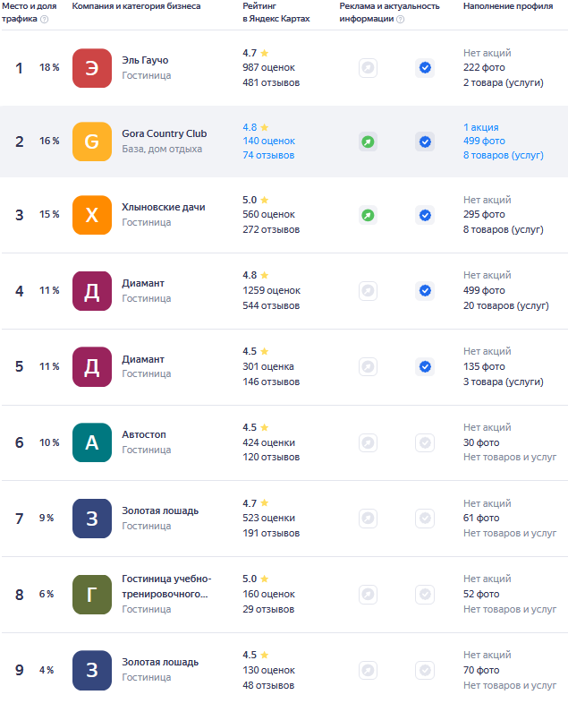The width and height of the screenshot is (568, 712).
Task: Open the '1 акция' link
Action: coord(481,127)
